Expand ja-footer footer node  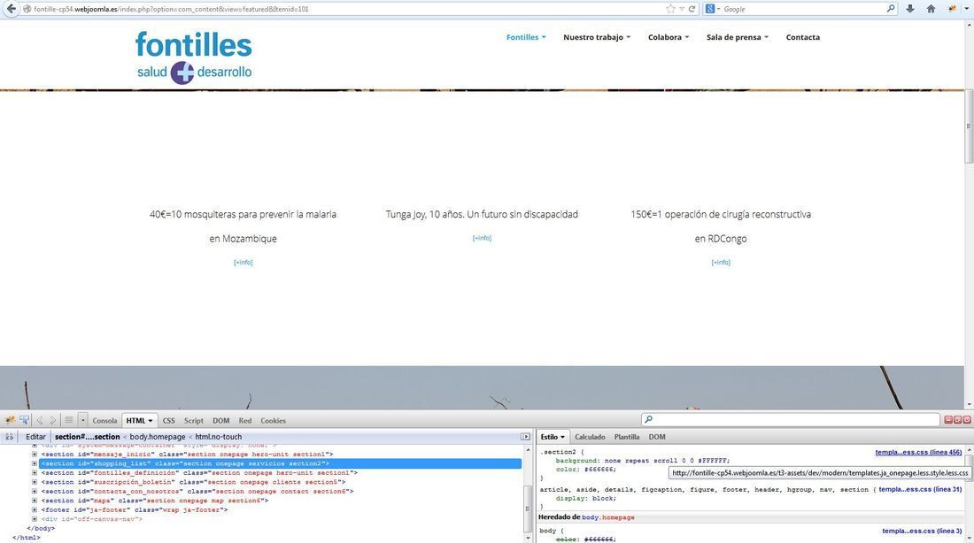[x=35, y=510]
